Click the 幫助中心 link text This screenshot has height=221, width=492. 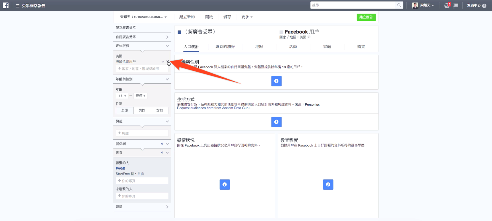point(474,6)
